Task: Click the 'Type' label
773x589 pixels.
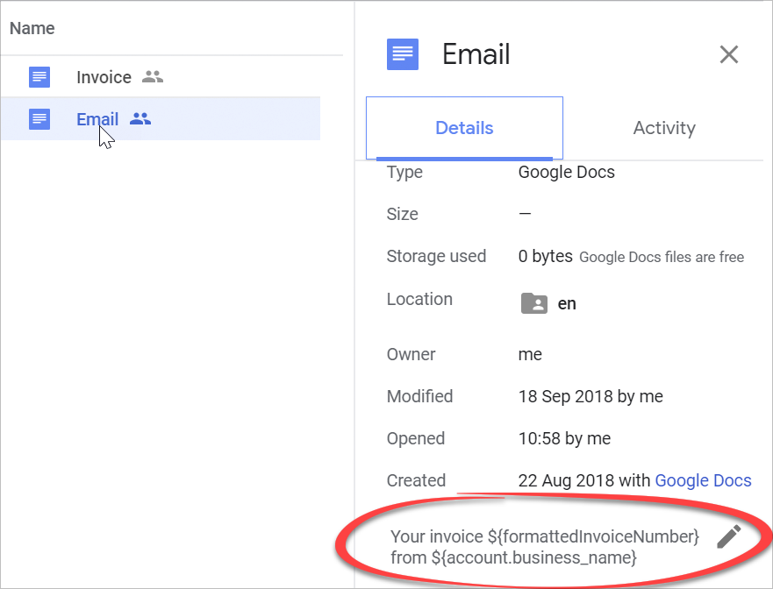Action: coord(404,173)
